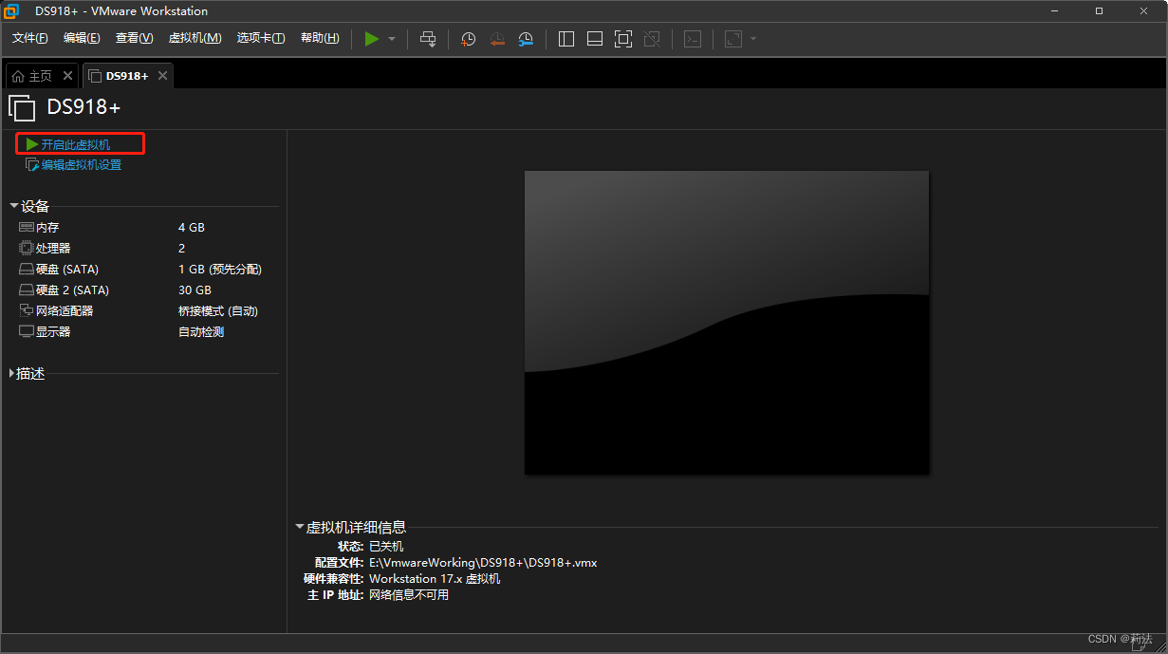1168x654 pixels.
Task: Click the 4 GB memory value
Action: (192, 228)
